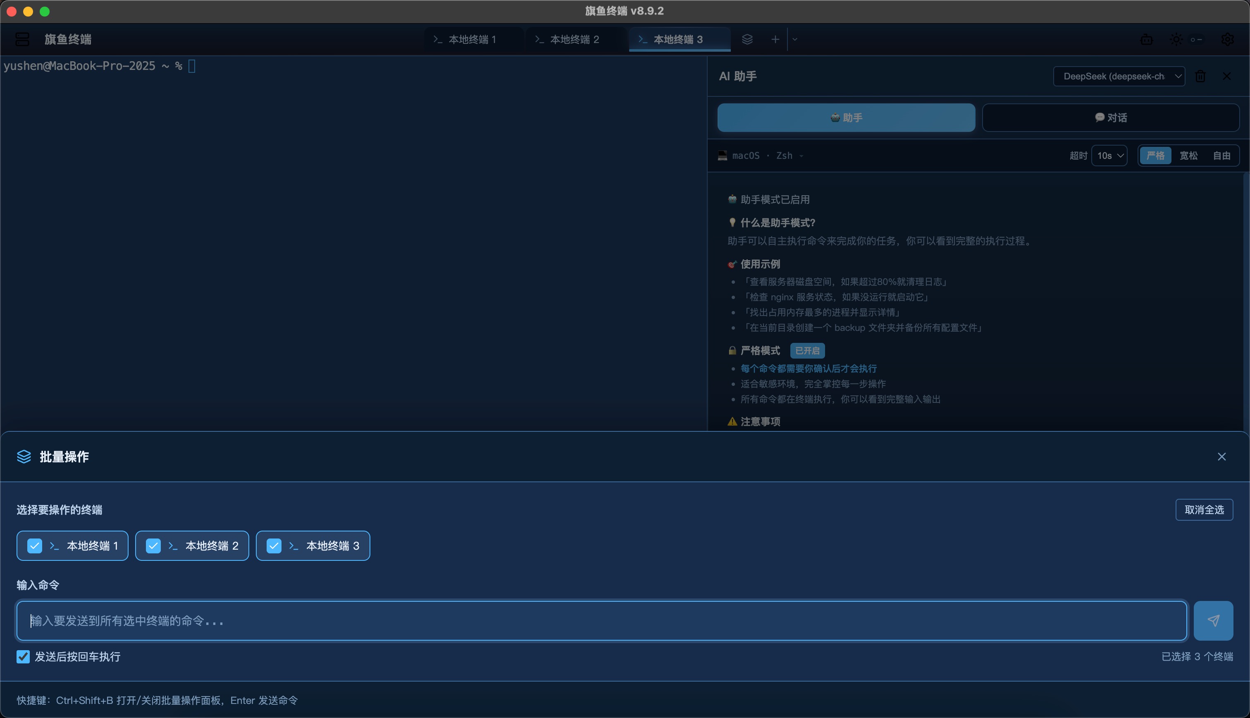1250x718 pixels.
Task: Open settings gear icon in top right
Action: (1227, 39)
